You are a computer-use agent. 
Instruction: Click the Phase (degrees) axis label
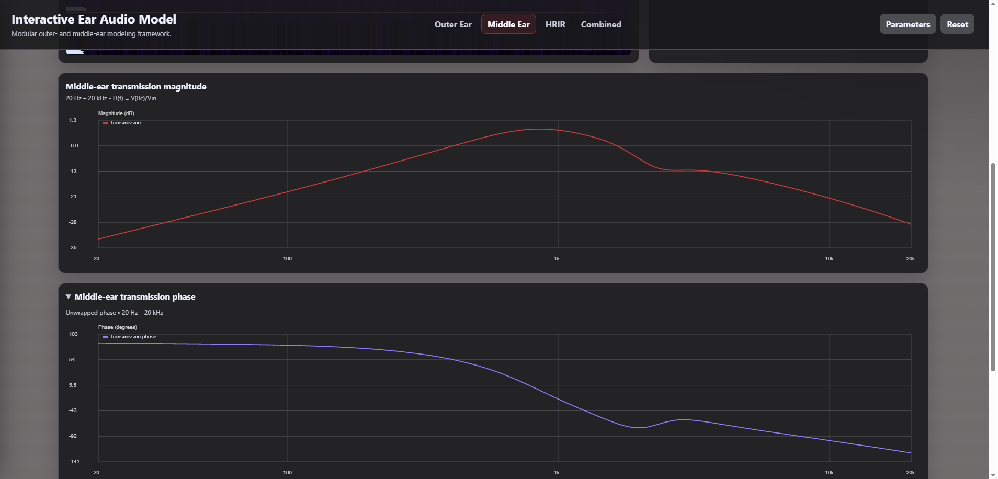118,327
